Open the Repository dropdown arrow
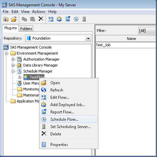The height and width of the screenshot is (157, 157). (x=88, y=39)
